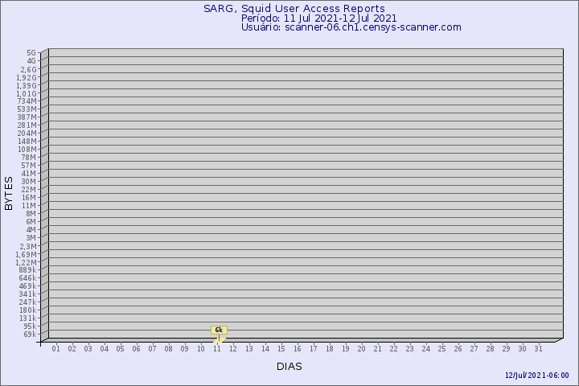Click the 12/Jul/2021-06:00 timestamp

[537, 376]
